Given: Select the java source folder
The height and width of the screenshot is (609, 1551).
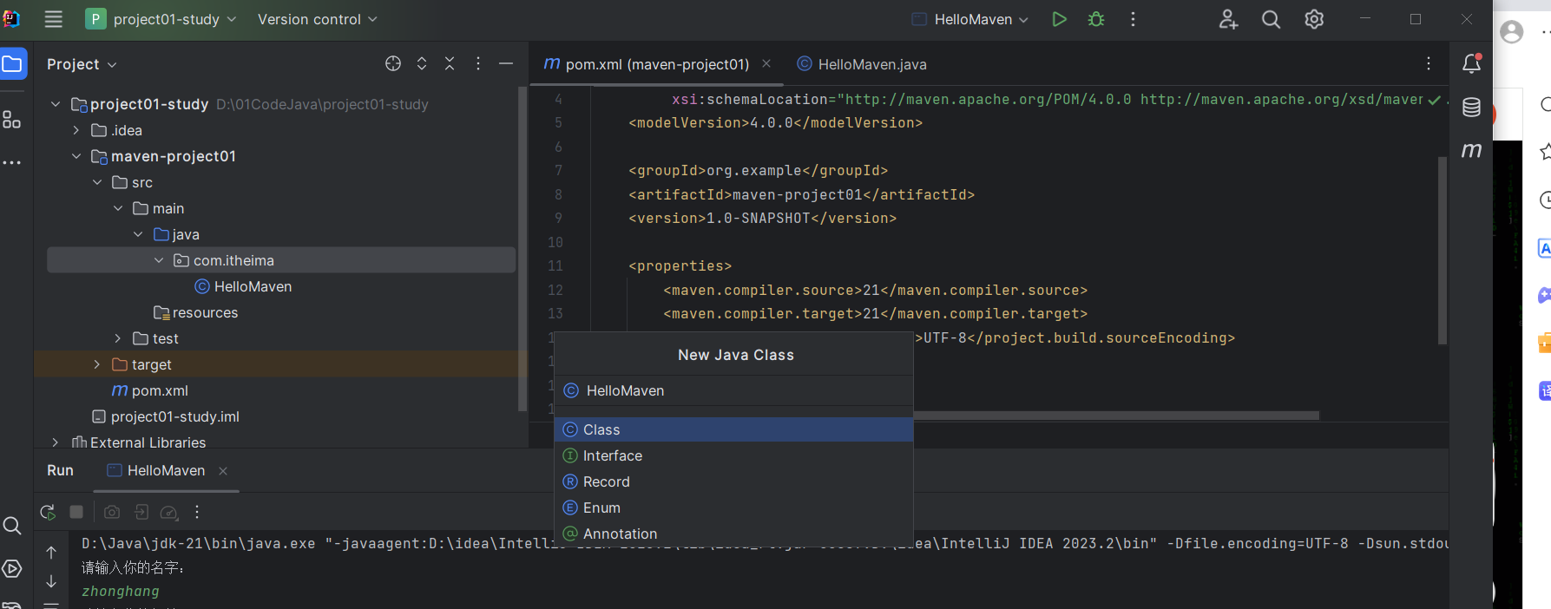Looking at the screenshot, I should tap(177, 234).
